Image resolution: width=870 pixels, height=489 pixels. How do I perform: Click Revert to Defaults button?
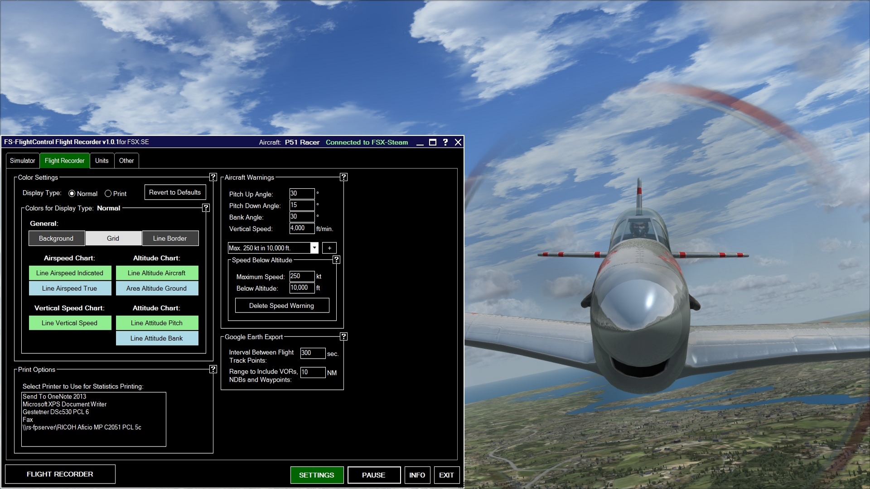click(x=174, y=192)
